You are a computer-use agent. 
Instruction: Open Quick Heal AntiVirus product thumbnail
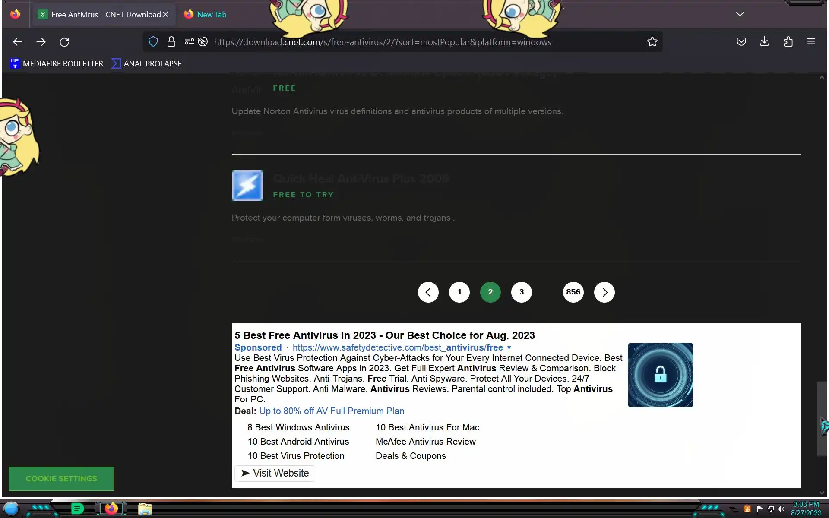pyautogui.click(x=247, y=186)
